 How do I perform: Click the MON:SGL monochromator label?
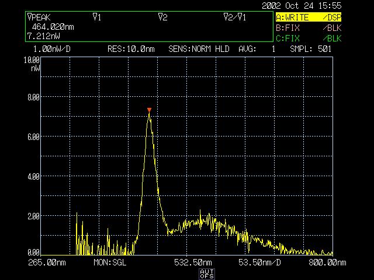pyautogui.click(x=110, y=262)
